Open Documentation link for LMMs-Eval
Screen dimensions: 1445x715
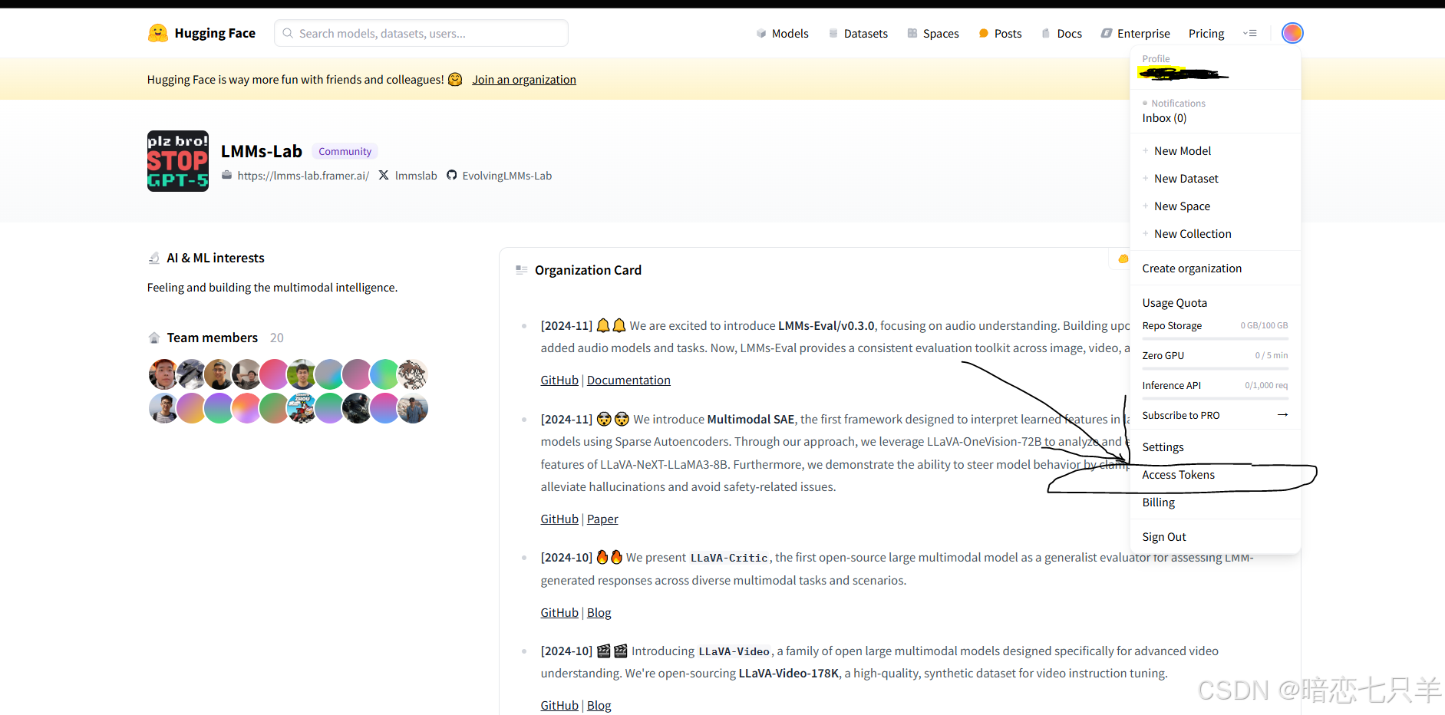(x=628, y=381)
